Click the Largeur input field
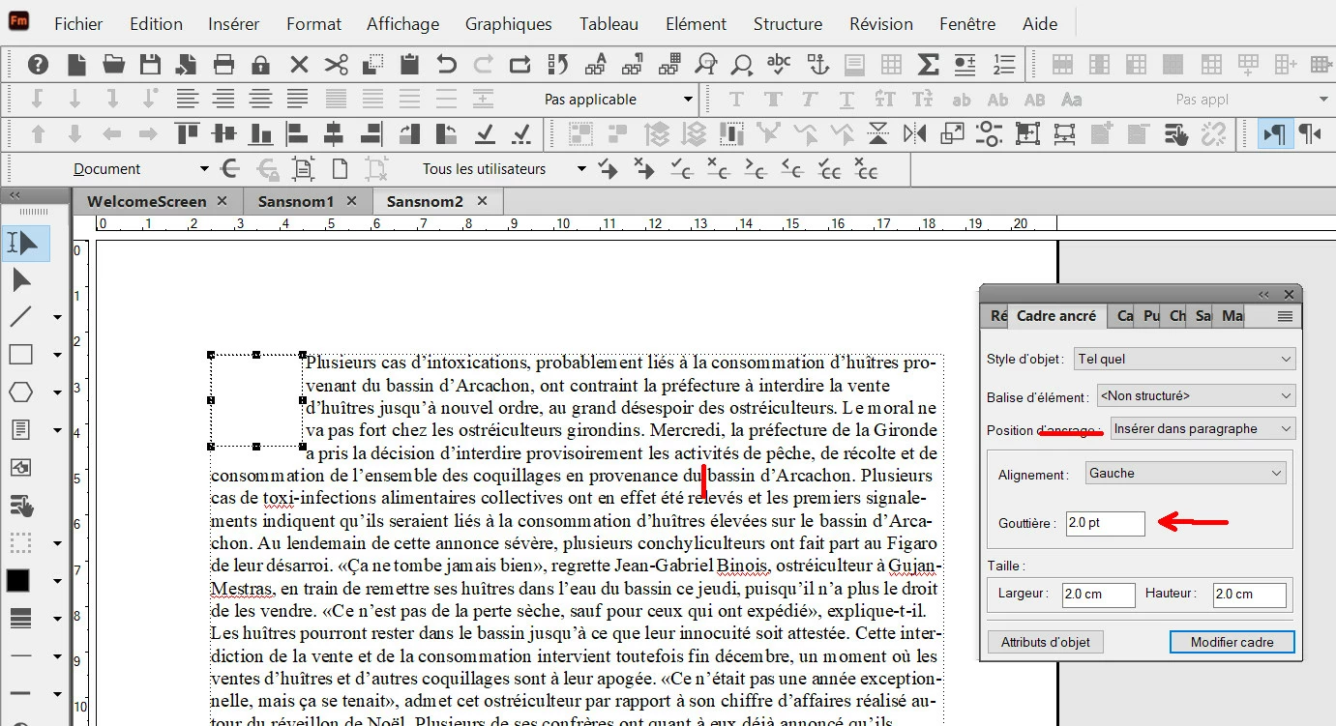Image resolution: width=1336 pixels, height=726 pixels. pyautogui.click(x=1098, y=595)
